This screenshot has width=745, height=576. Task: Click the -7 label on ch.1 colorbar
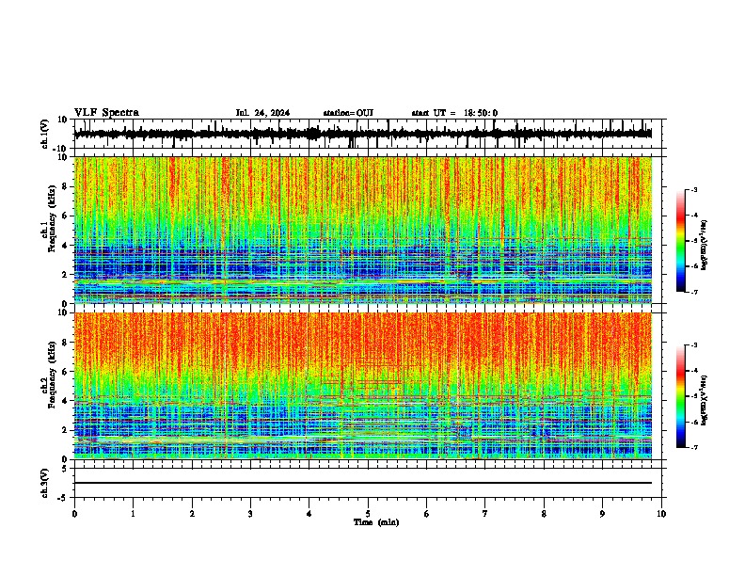click(x=693, y=292)
